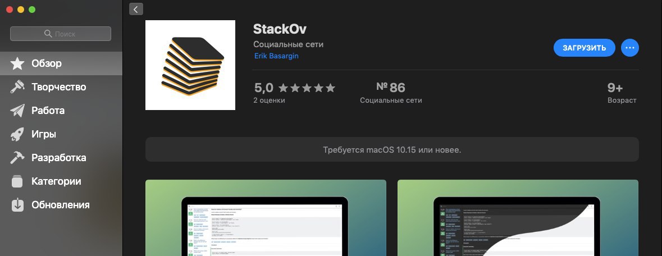Click the 9+ age rating
Image resolution: width=662 pixels, height=256 pixels.
point(615,88)
